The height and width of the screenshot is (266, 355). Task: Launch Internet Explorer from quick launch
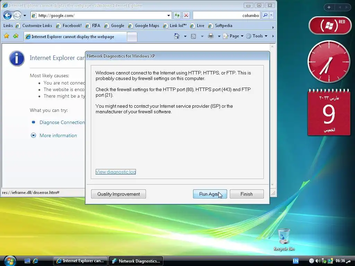click(x=36, y=261)
